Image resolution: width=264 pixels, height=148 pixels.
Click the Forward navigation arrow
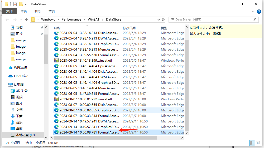point(15,20)
